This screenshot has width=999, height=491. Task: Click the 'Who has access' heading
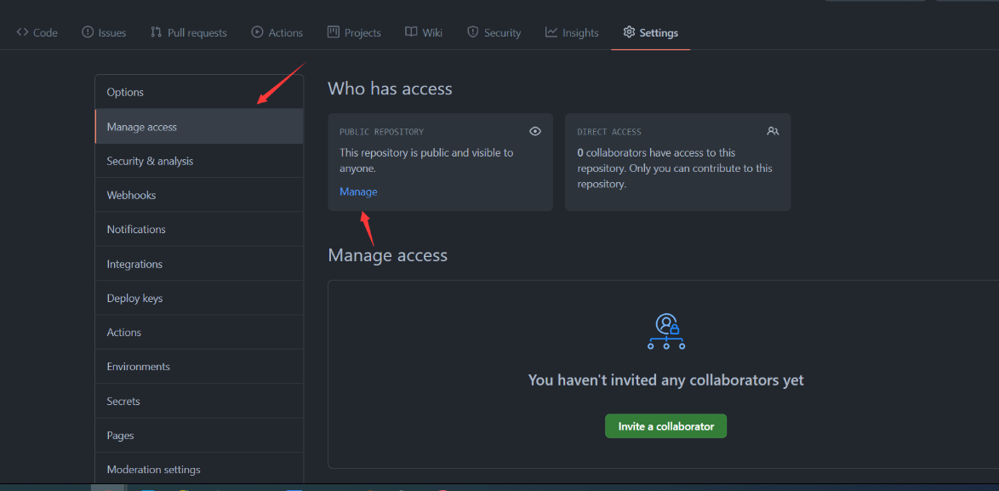390,88
